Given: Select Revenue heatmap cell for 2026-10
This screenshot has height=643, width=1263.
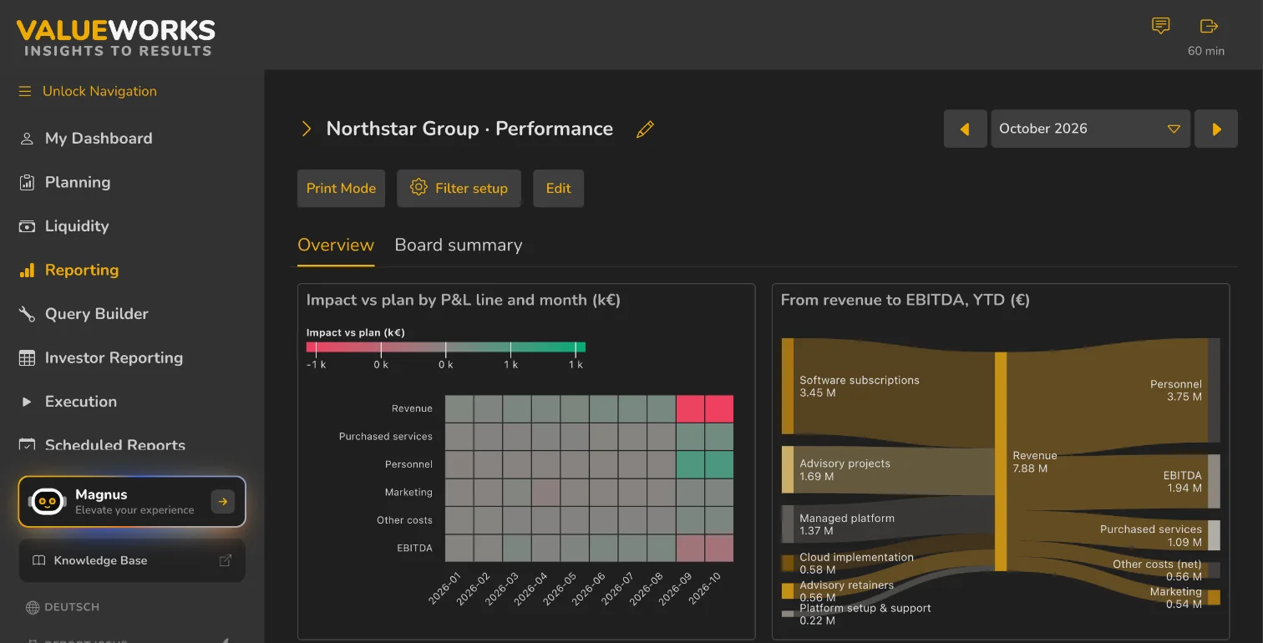Looking at the screenshot, I should (x=719, y=409).
